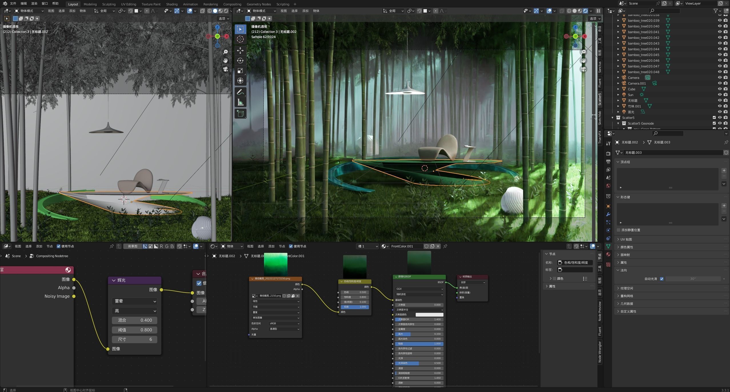Toggle Backdrop button in compositor
730x392 pixels.
click(x=133, y=246)
